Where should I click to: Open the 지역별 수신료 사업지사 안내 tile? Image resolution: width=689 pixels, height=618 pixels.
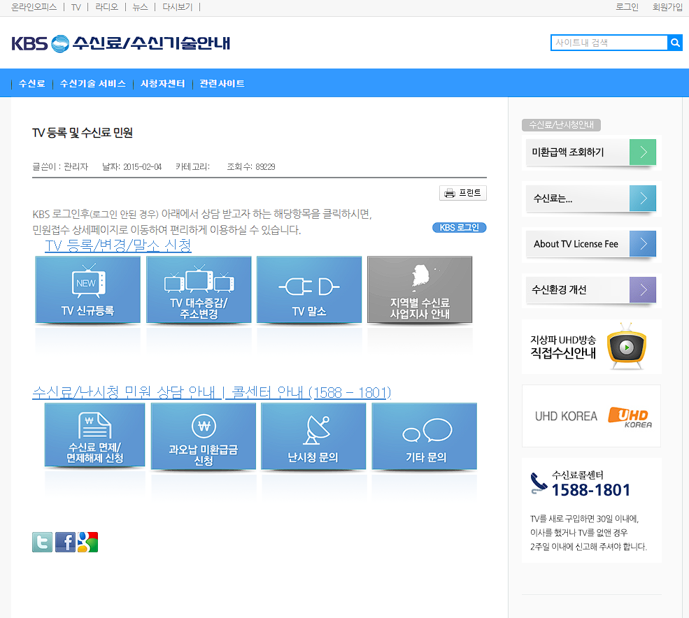point(420,289)
